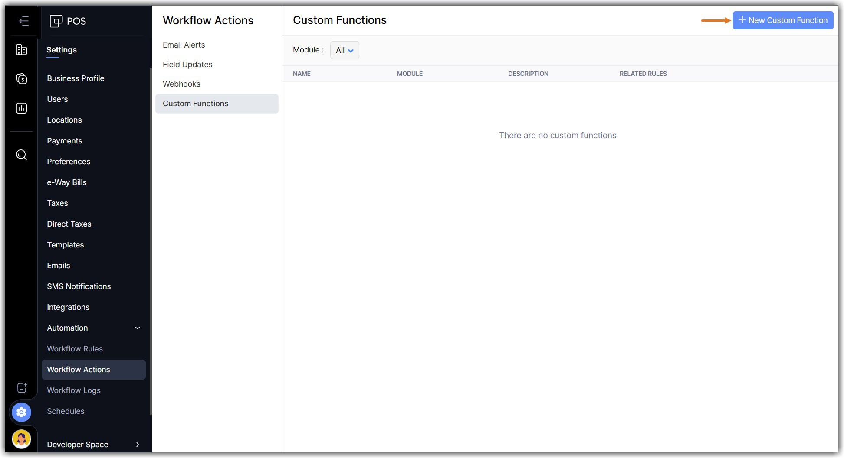The image size is (844, 458).
Task: Open the organization building icon in rail
Action: (x=21, y=50)
